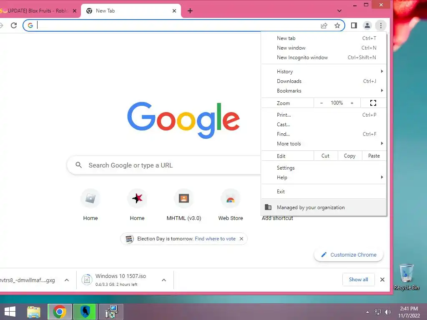427x320 pixels.
Task: Close the Chrome three-dot menu button
Action: click(x=381, y=25)
